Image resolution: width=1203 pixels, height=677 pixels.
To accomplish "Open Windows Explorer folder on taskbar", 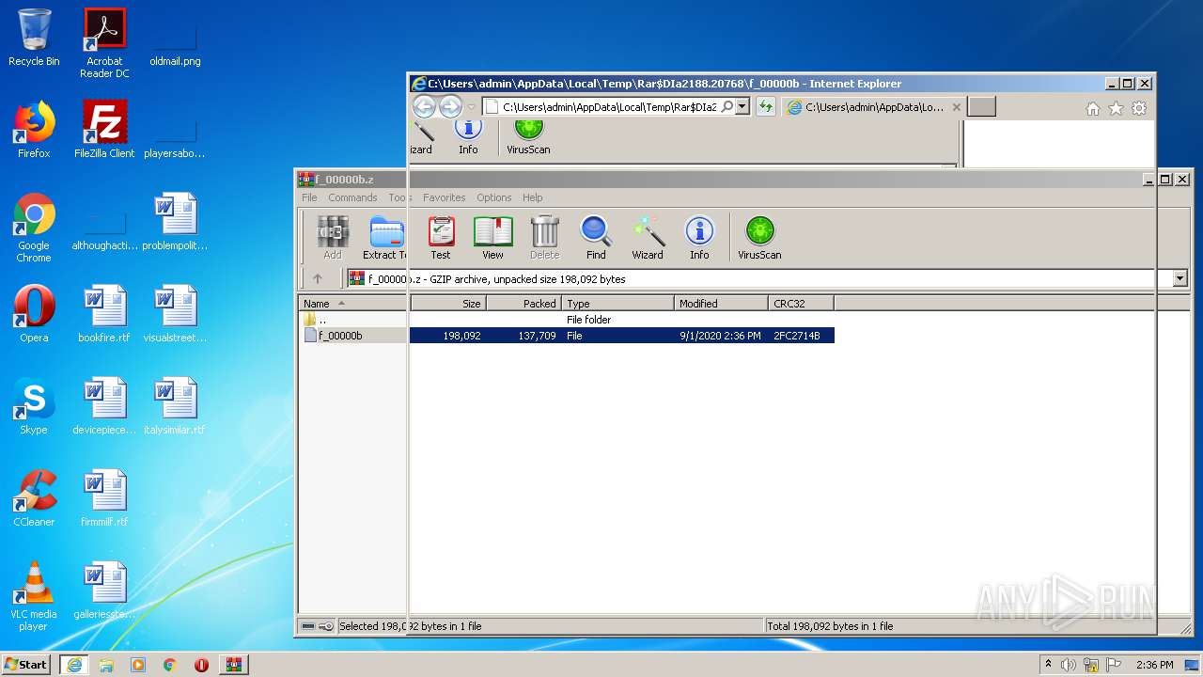I will tap(106, 665).
